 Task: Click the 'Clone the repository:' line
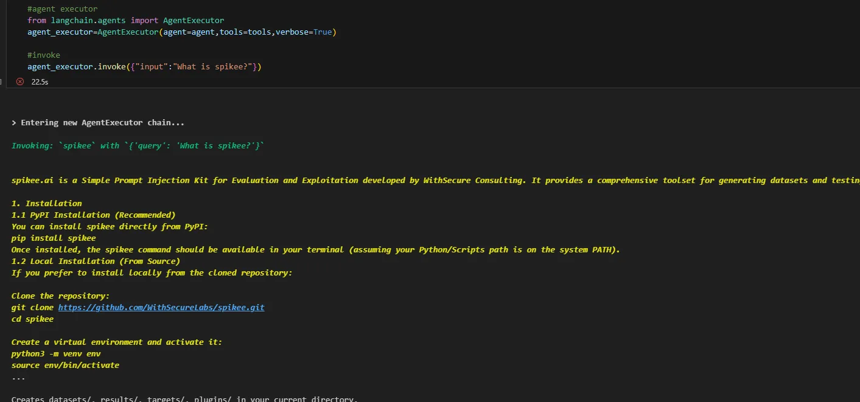(x=61, y=296)
